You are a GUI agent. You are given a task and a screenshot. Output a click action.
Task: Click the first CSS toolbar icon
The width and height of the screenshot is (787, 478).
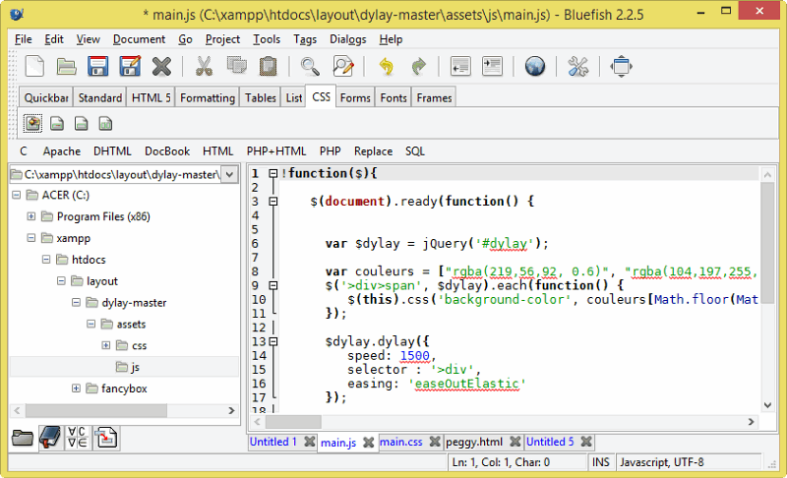32,123
